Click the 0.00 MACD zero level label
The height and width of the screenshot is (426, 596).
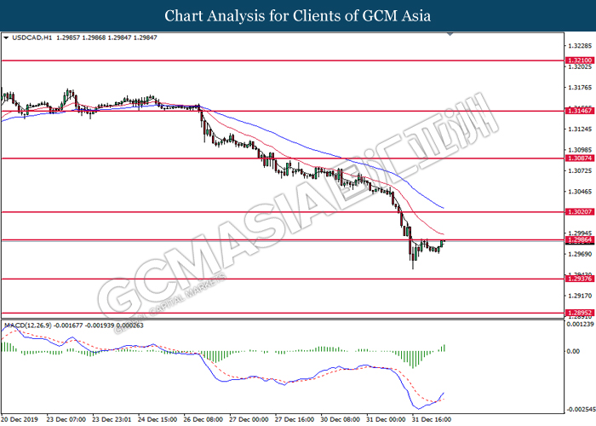(573, 351)
